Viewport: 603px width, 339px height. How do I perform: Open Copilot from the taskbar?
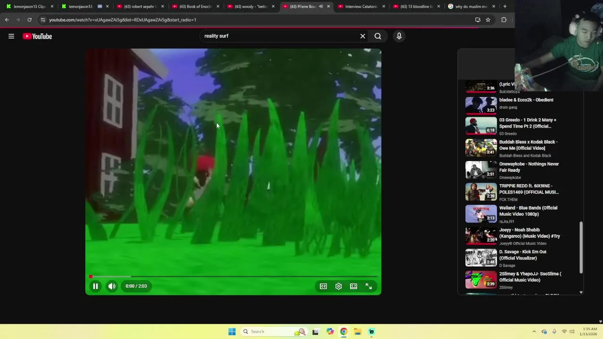click(330, 331)
